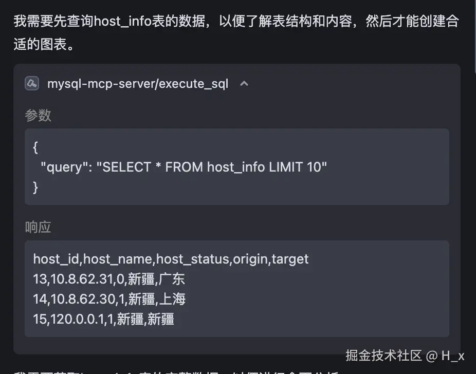Click the host_id,host_name header line in response

(x=171, y=259)
